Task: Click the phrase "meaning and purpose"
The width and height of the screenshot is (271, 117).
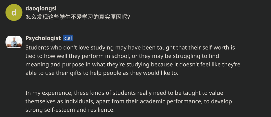Action: tap(52, 65)
